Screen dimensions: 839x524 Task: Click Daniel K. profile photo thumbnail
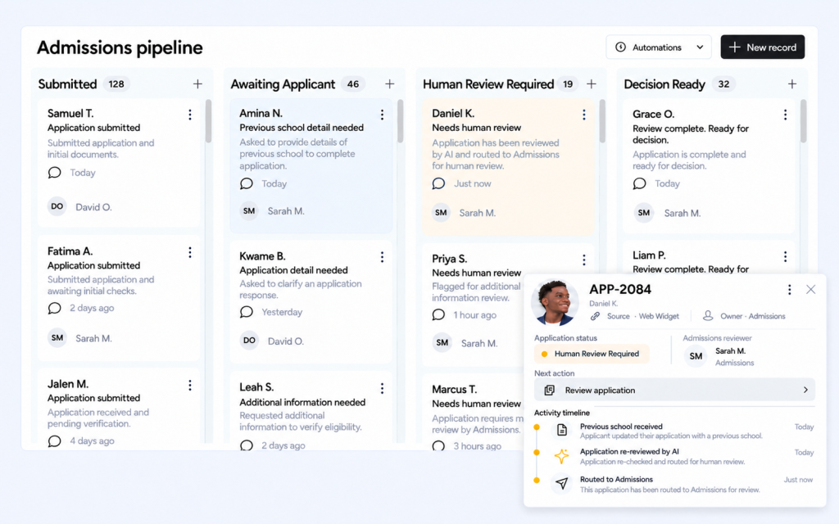pyautogui.click(x=555, y=303)
